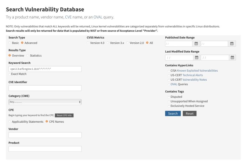Click Published Date Range end date field

point(214,44)
